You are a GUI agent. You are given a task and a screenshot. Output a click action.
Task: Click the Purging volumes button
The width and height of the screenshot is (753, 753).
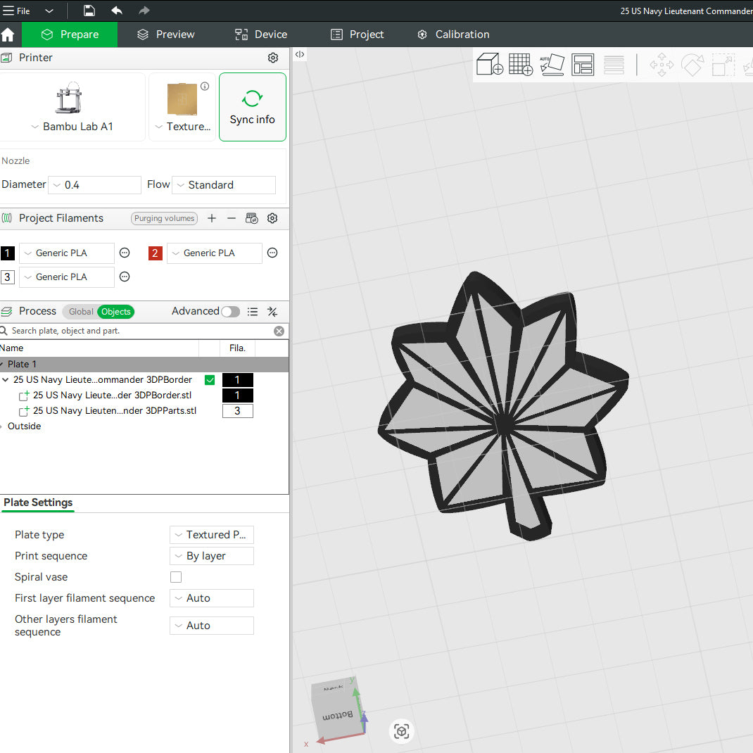coord(164,218)
